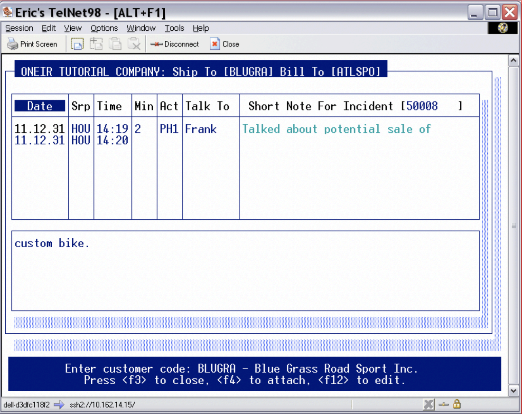Image resolution: width=522 pixels, height=415 pixels.
Task: Open the Tools menu
Action: tap(174, 28)
